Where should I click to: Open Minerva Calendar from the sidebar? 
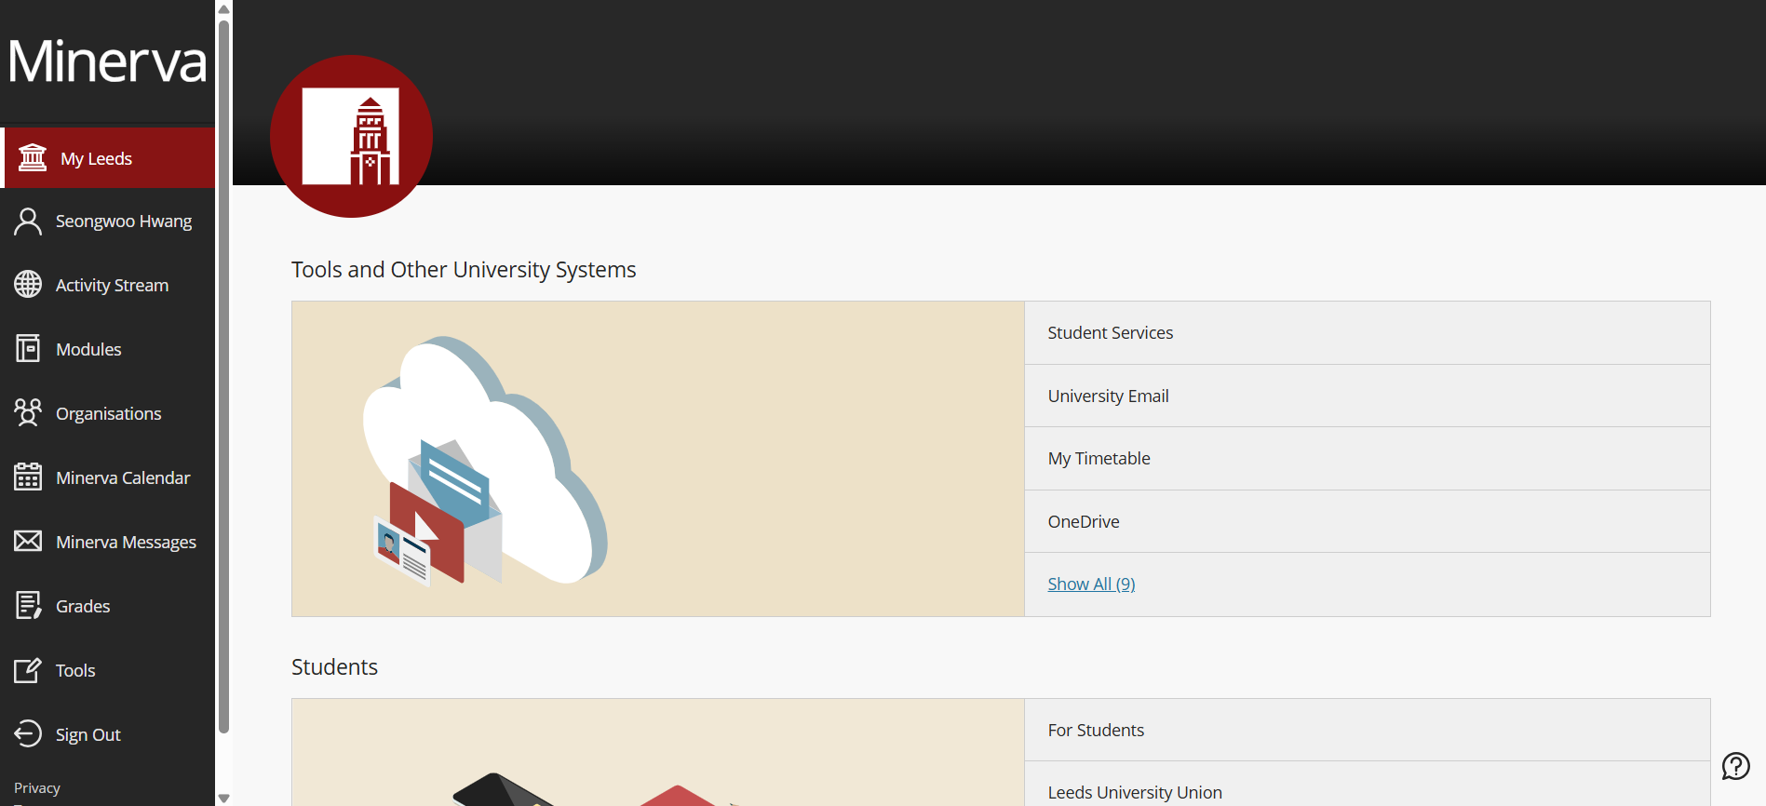[x=108, y=477]
